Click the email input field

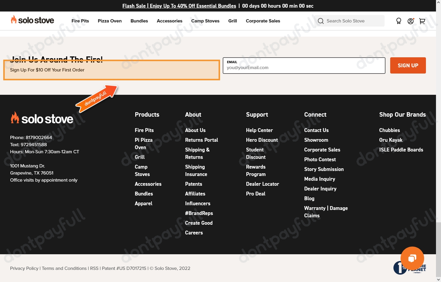tap(304, 66)
